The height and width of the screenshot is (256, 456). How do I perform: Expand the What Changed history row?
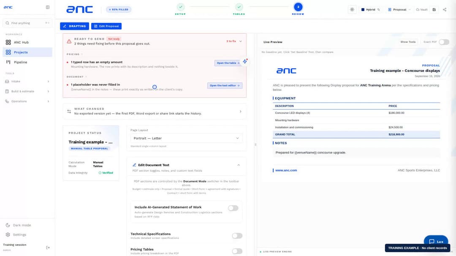pos(155,111)
